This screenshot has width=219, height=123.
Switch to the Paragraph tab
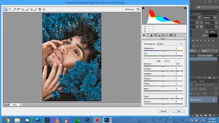click(x=196, y=14)
